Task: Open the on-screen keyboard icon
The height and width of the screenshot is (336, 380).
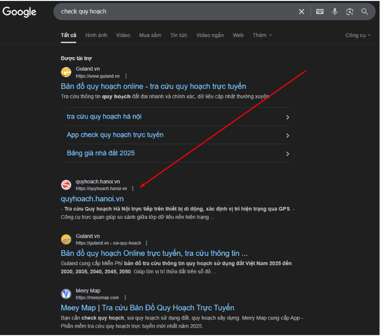Action: pos(320,11)
